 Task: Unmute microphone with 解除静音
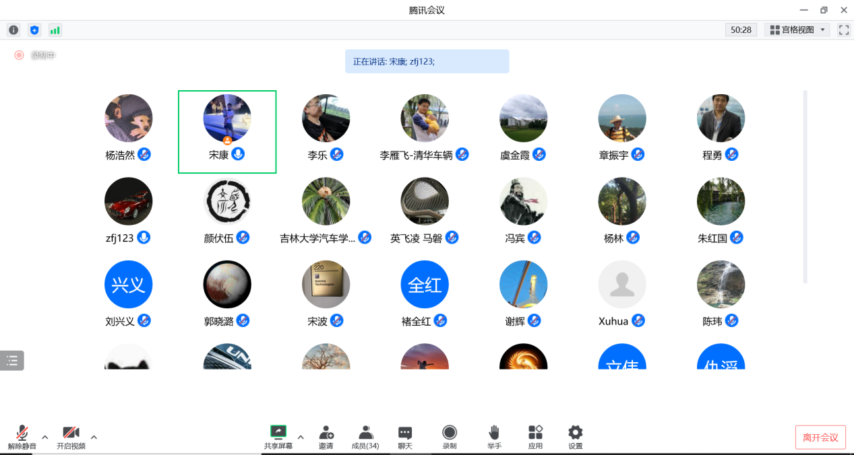pyautogui.click(x=22, y=437)
